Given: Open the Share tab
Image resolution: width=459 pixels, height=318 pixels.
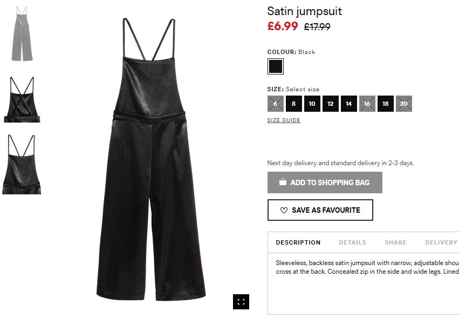Looking at the screenshot, I should (395, 242).
